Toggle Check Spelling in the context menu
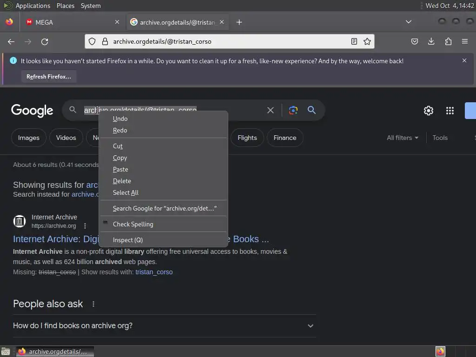This screenshot has height=357, width=476. coord(163,224)
